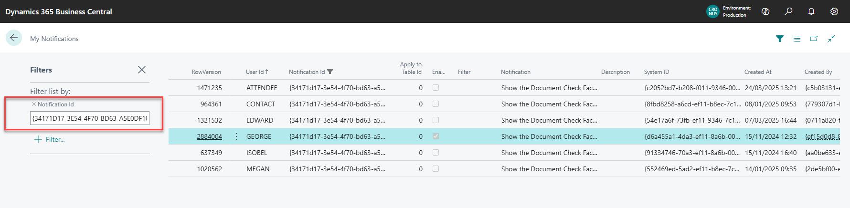Show more options for the GEORGE row
850x208 pixels.
[236, 136]
